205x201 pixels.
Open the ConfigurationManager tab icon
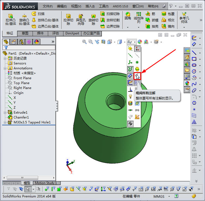tap(21, 42)
